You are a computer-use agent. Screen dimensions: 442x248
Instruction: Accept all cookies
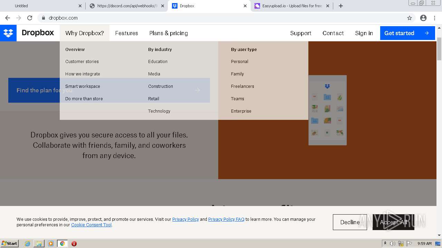(393, 222)
